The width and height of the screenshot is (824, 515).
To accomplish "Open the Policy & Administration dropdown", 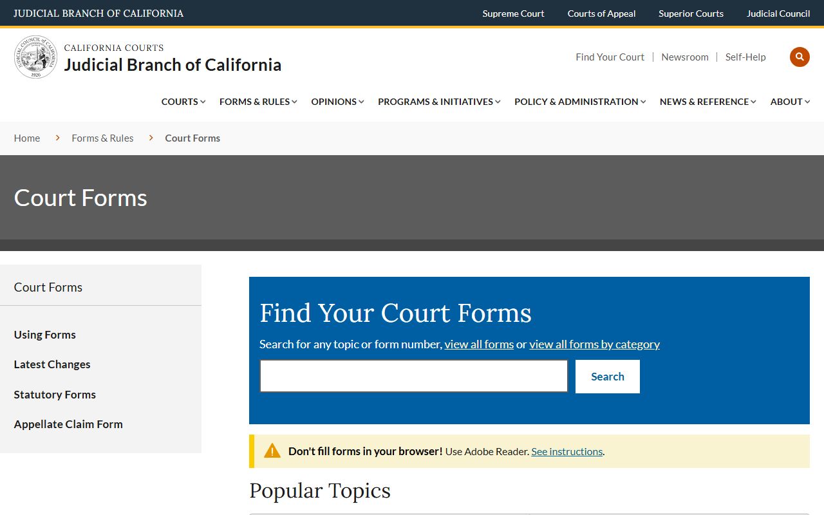I will (x=580, y=102).
